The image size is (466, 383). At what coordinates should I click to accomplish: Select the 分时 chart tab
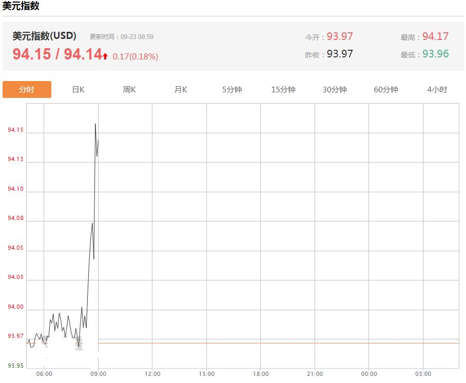[x=27, y=89]
